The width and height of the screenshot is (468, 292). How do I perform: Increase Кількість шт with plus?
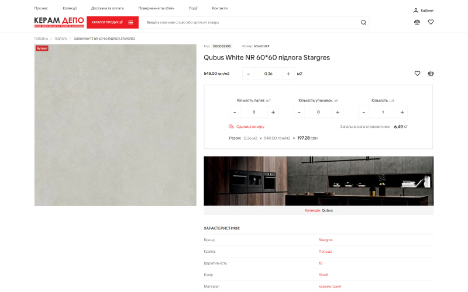pos(402,112)
